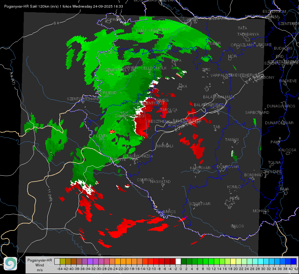Click the 'KAPOSVAR' city label
The width and height of the screenshot is (299, 274).
[200, 168]
